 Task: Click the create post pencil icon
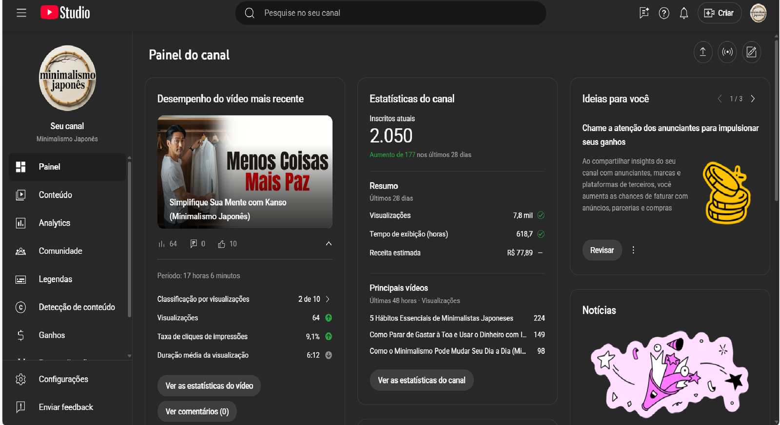pyautogui.click(x=751, y=52)
